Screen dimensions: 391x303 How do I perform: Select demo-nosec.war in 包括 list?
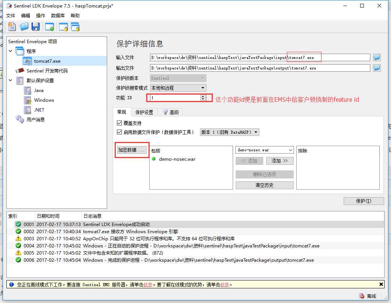pos(177,159)
